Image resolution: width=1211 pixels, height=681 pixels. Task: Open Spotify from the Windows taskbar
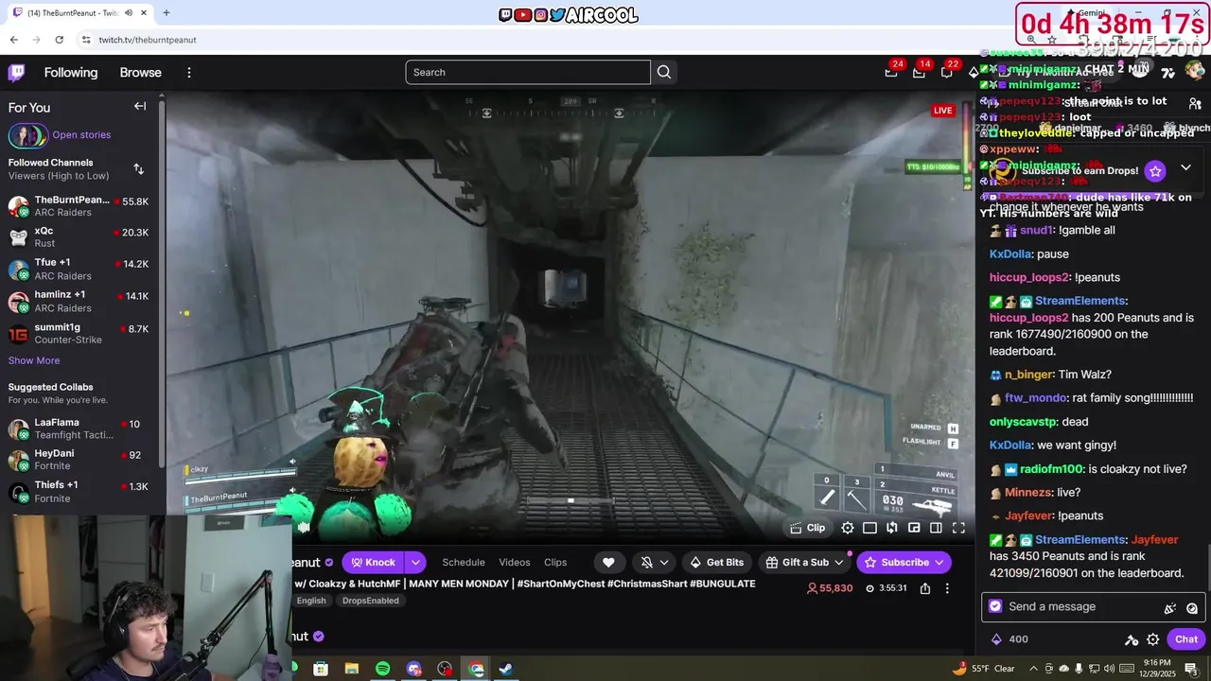click(382, 669)
